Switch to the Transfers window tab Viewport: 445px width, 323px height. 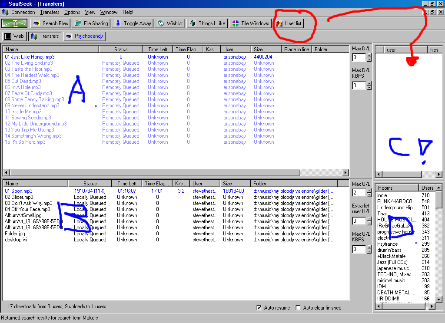click(x=45, y=36)
